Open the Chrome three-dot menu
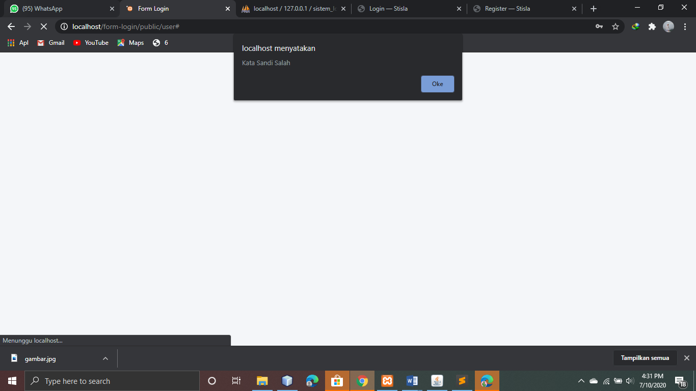Image resolution: width=696 pixels, height=391 pixels. pyautogui.click(x=685, y=26)
